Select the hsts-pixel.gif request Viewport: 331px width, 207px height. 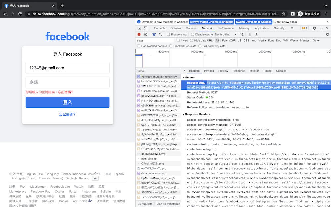tap(158, 159)
